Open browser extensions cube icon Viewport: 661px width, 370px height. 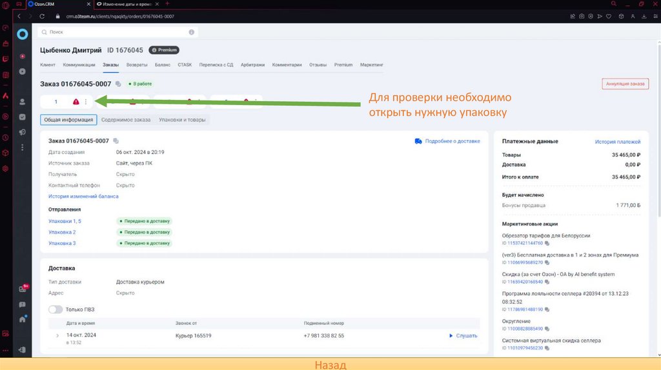click(621, 16)
